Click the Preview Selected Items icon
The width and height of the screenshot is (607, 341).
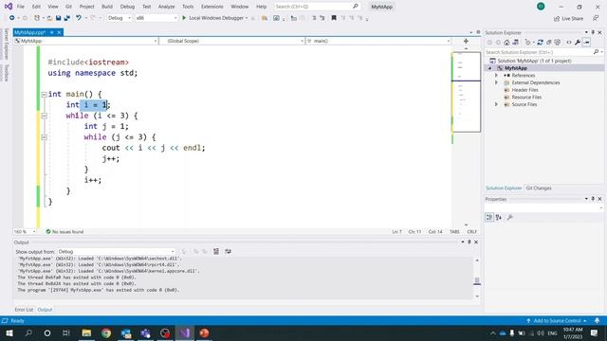coord(586,42)
